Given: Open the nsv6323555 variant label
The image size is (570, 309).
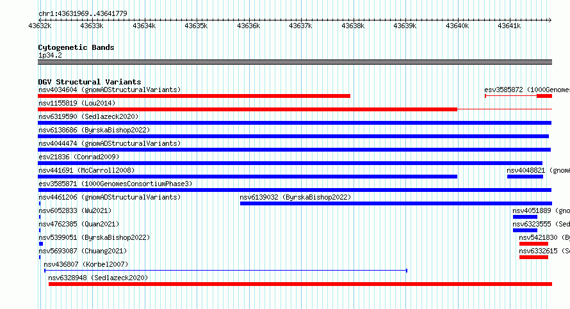Looking at the screenshot, I should pyautogui.click(x=541, y=224).
